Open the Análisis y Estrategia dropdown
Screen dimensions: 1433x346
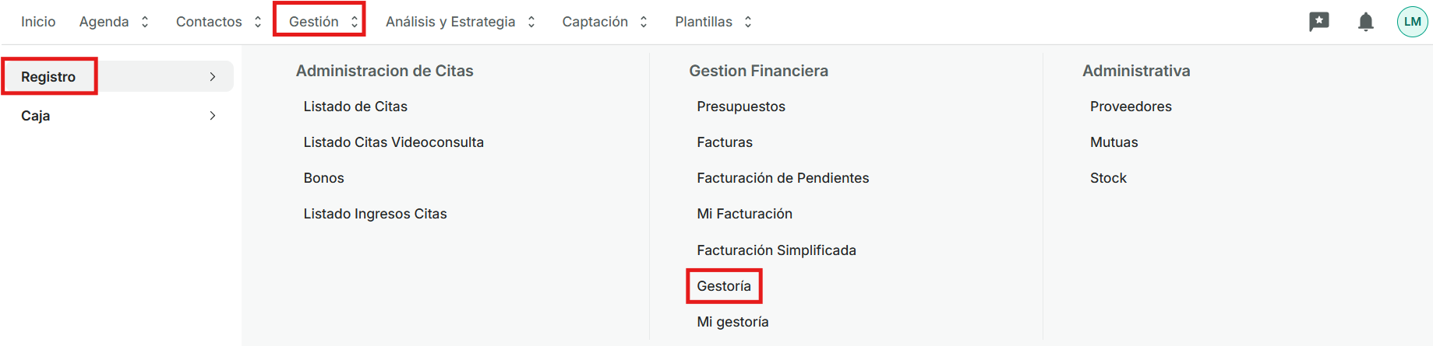click(460, 22)
